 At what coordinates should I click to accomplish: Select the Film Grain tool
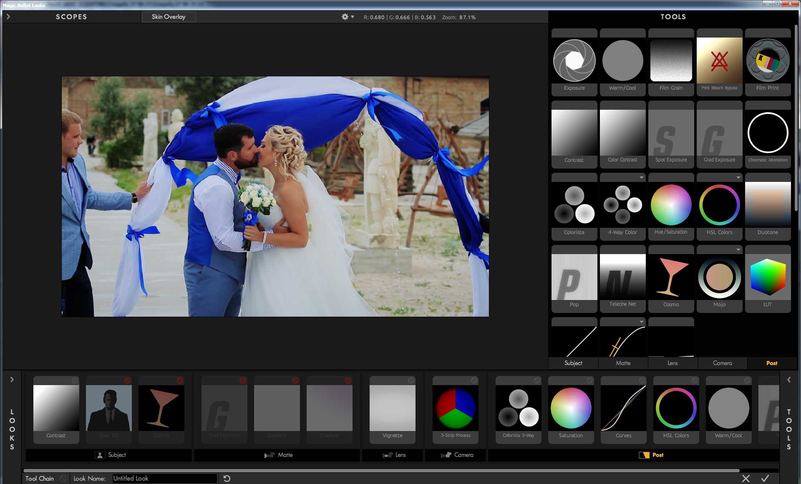click(670, 60)
